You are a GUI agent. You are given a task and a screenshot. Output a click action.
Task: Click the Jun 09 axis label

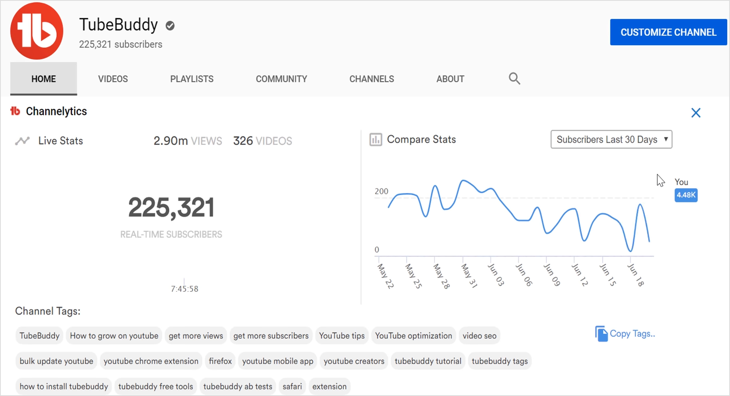point(552,275)
